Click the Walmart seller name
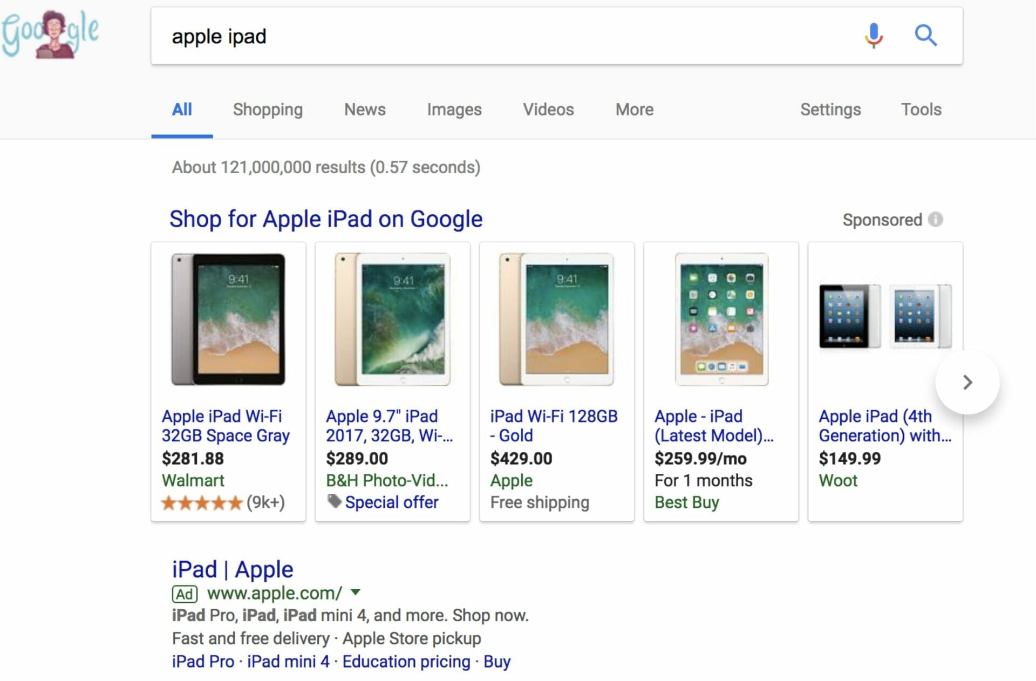The image size is (1036, 681). point(193,480)
